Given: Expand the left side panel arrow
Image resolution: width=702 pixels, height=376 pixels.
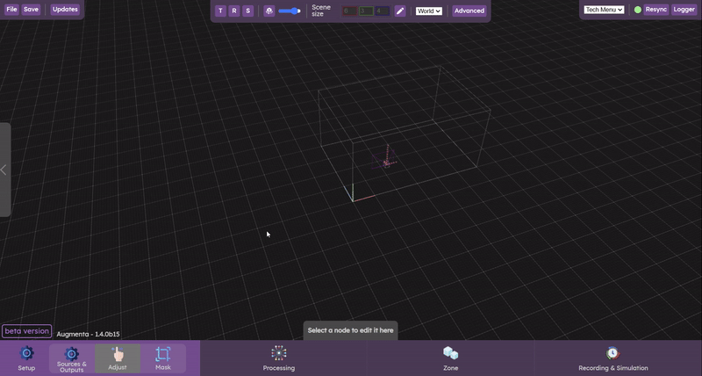Looking at the screenshot, I should coord(4,170).
